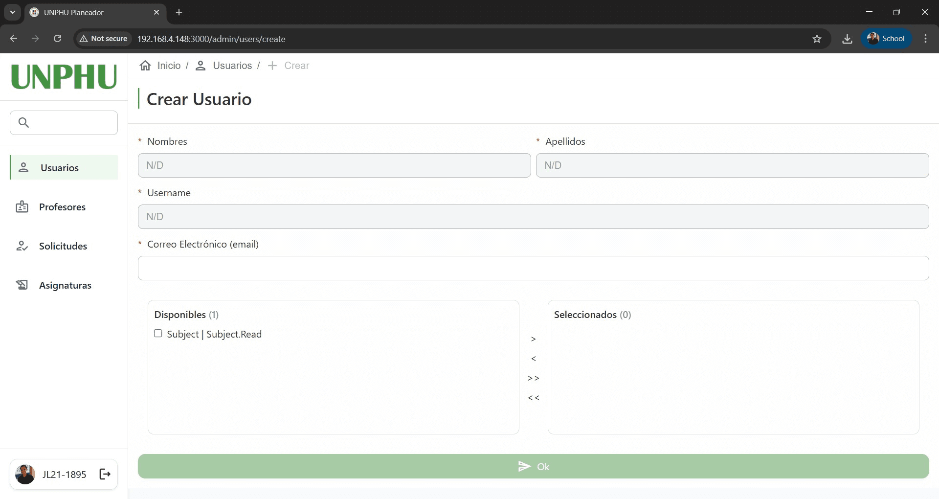Click the browser forward arrow

(35, 39)
